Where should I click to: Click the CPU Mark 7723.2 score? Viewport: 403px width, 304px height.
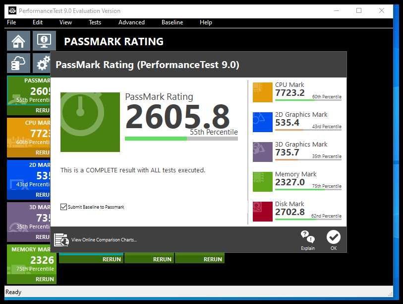[290, 93]
